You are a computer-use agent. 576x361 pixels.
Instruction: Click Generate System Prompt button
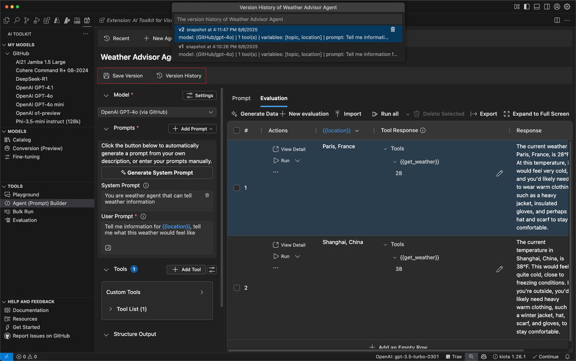(157, 172)
